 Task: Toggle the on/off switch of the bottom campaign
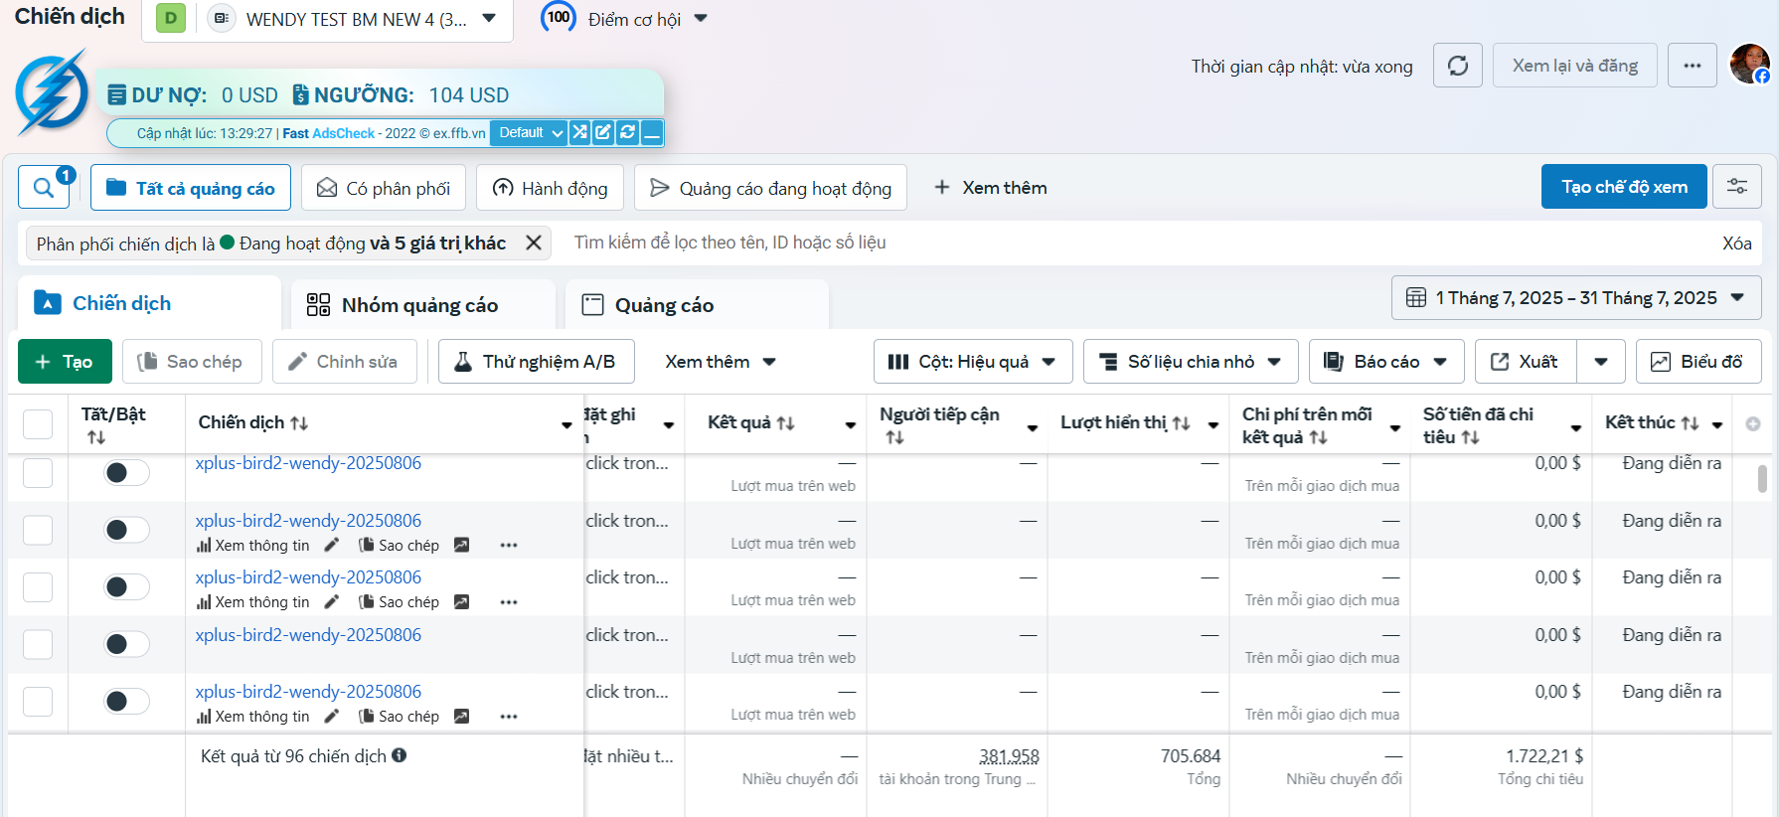pyautogui.click(x=127, y=702)
